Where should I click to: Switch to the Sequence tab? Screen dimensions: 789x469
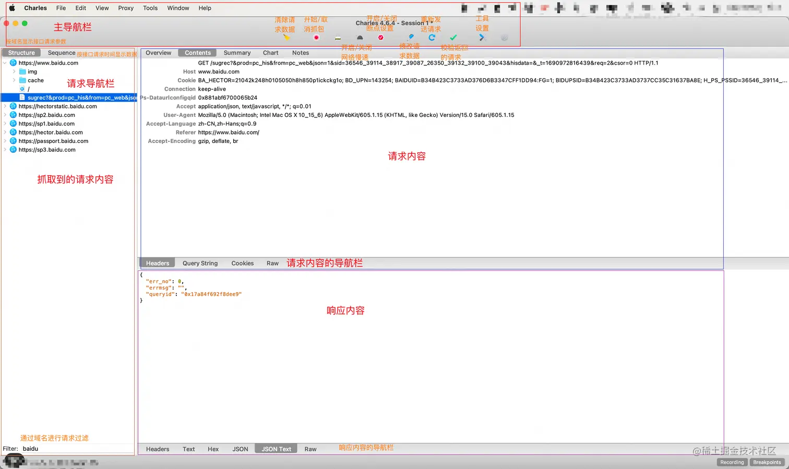coord(62,53)
